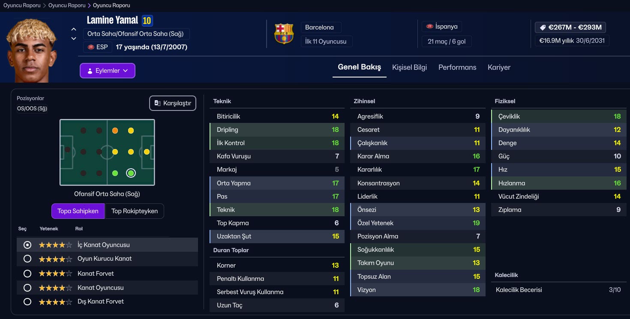Open the Eylemler dropdown menu
This screenshot has width=630, height=319.
(x=108, y=71)
